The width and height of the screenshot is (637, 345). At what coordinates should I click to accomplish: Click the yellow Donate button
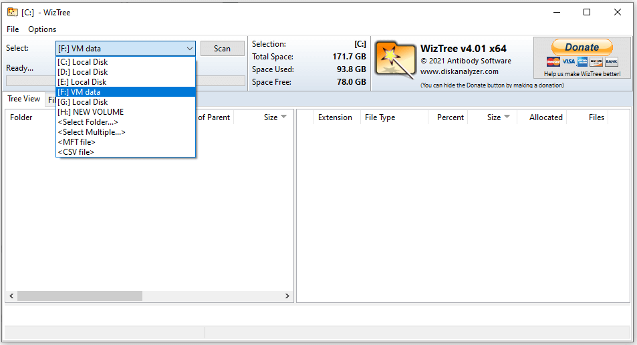582,47
